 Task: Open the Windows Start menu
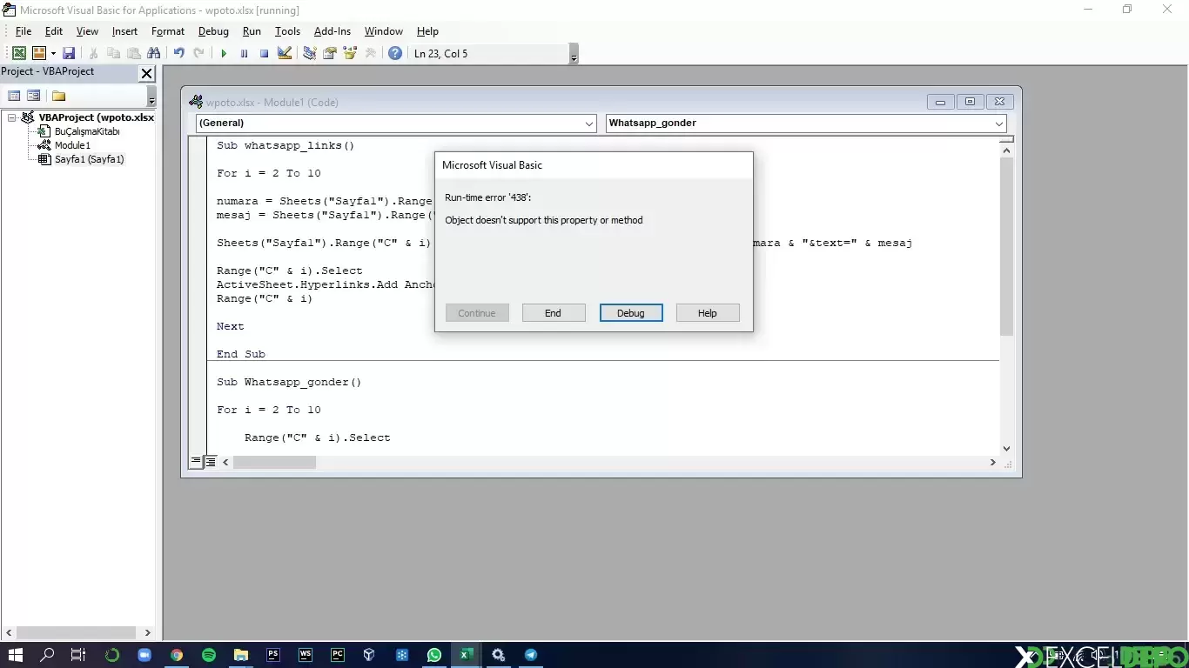[x=15, y=655]
